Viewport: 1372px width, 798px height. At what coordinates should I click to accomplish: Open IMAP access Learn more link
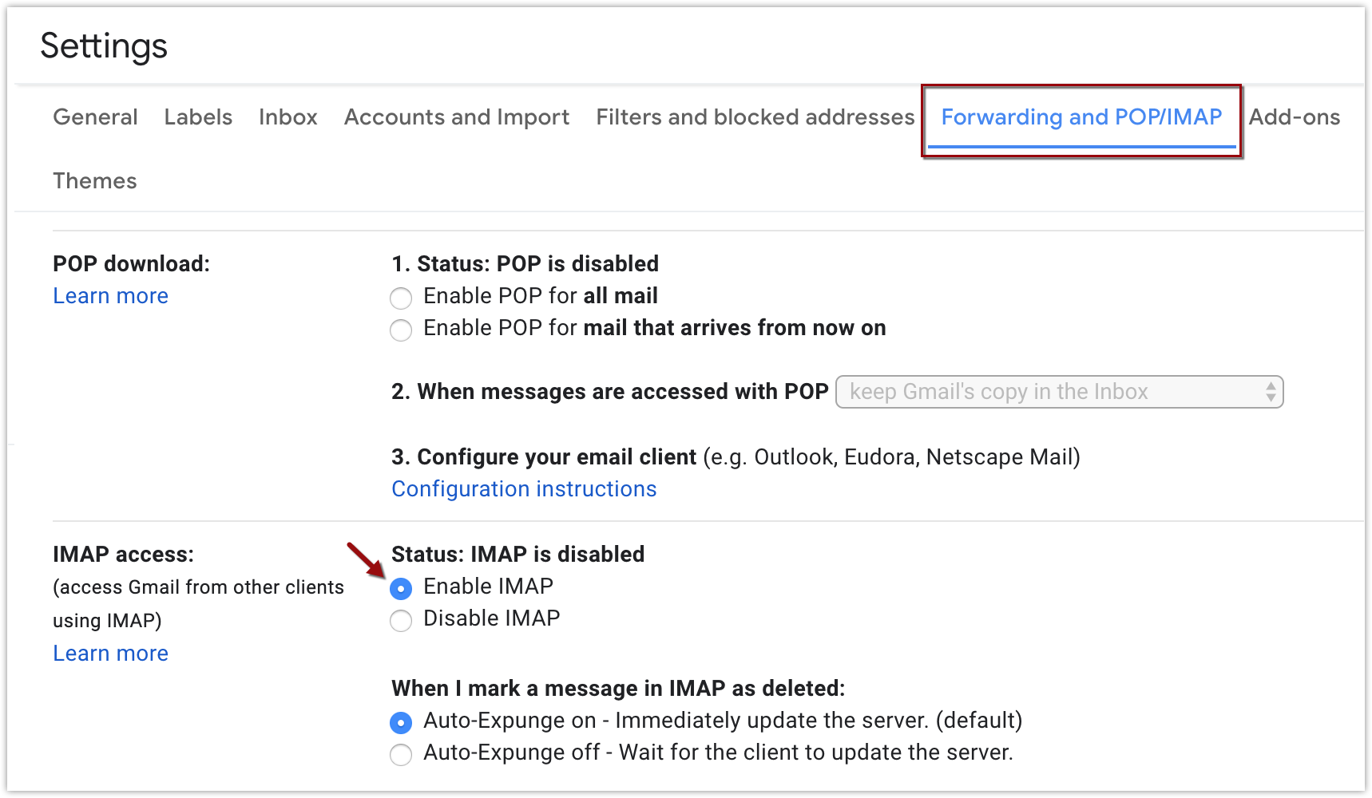110,654
